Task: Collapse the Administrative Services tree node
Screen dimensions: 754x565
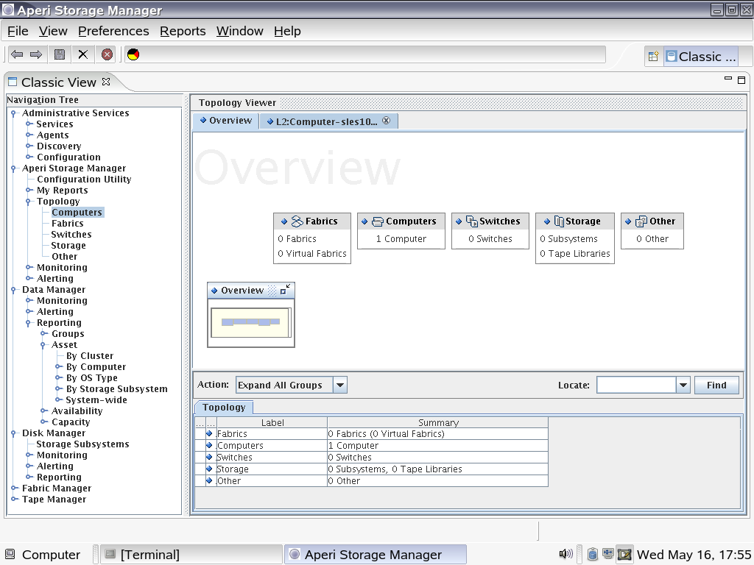Action: pyautogui.click(x=13, y=113)
